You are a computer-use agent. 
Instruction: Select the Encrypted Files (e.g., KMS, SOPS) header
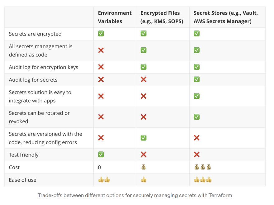162,17
